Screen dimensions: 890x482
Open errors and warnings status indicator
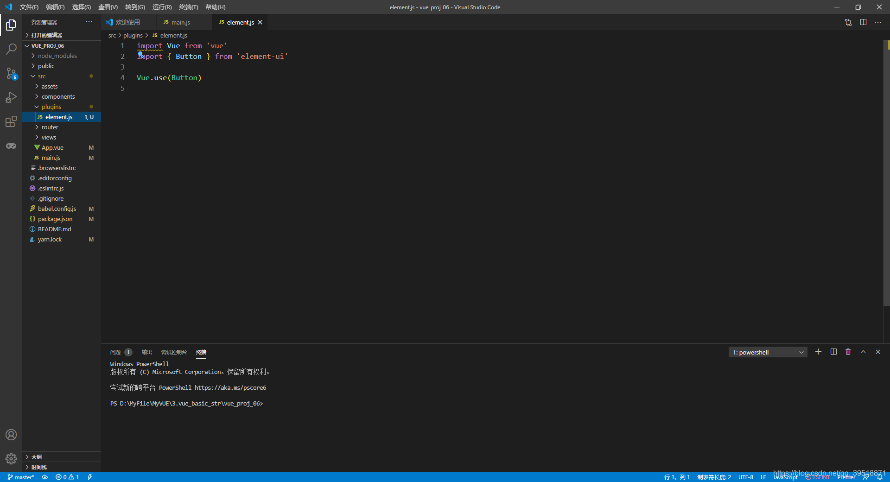pyautogui.click(x=67, y=477)
